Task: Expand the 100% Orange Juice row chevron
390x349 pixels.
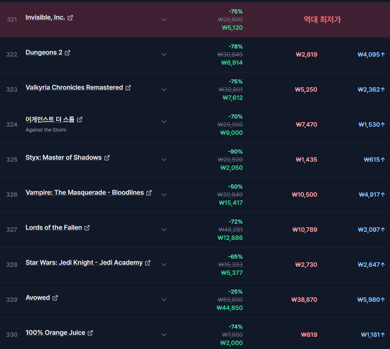Action: coord(164,335)
